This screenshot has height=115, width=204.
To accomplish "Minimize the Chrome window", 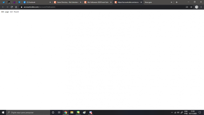I will (x=188, y=2).
